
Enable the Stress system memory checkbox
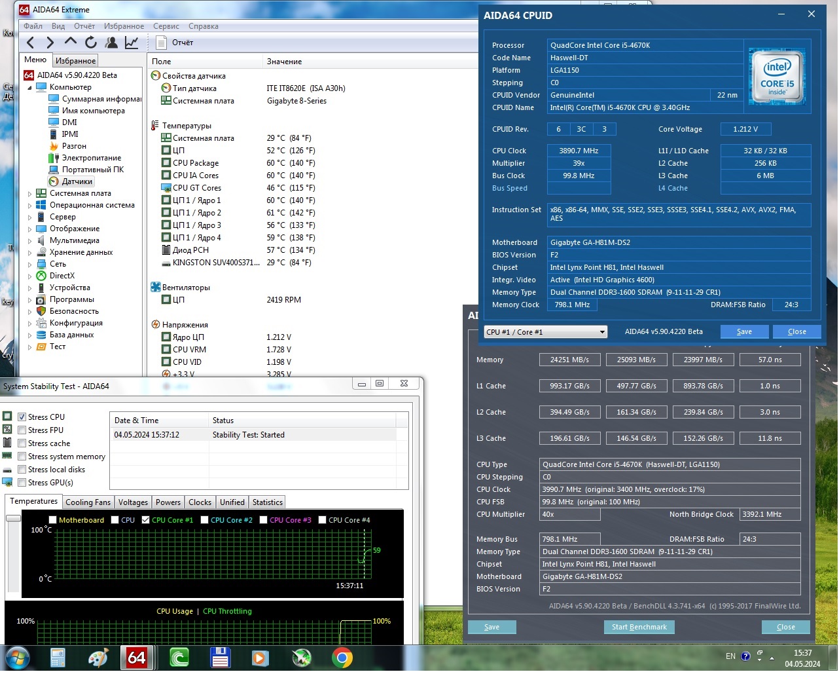[22, 457]
